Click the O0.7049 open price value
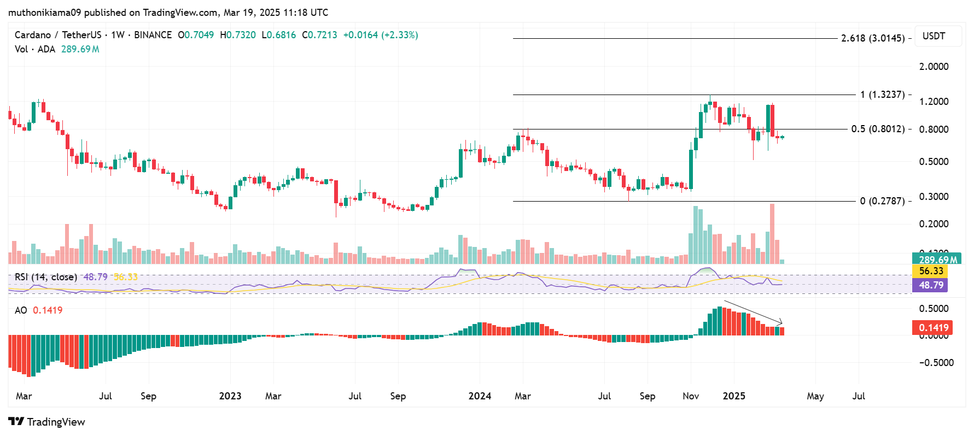This screenshot has height=436, width=974. click(196, 35)
